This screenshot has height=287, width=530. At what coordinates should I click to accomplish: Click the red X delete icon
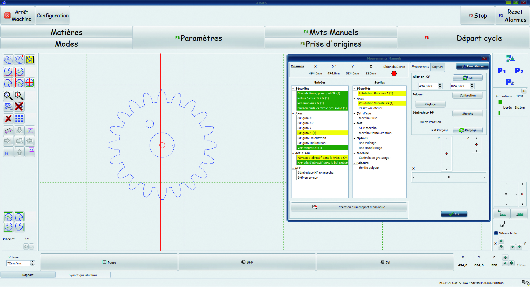point(8,119)
